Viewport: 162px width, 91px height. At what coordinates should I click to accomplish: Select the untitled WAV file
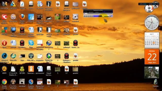pyautogui.click(x=22, y=5)
